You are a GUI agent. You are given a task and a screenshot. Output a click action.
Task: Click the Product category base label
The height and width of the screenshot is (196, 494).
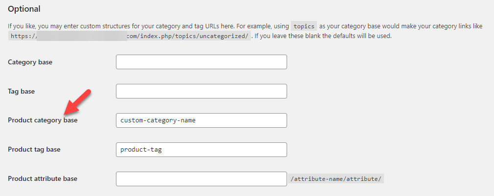click(43, 120)
